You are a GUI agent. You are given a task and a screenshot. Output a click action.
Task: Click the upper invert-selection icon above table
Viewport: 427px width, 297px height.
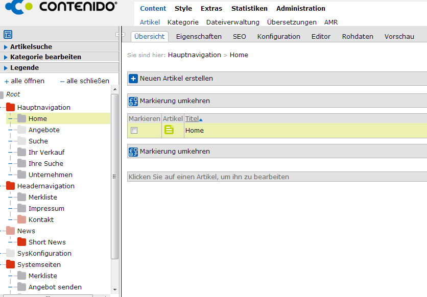coord(133,101)
